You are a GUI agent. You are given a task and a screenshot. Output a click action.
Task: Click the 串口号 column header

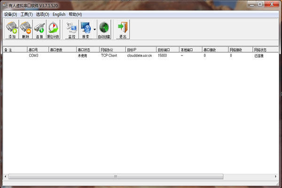37,49
